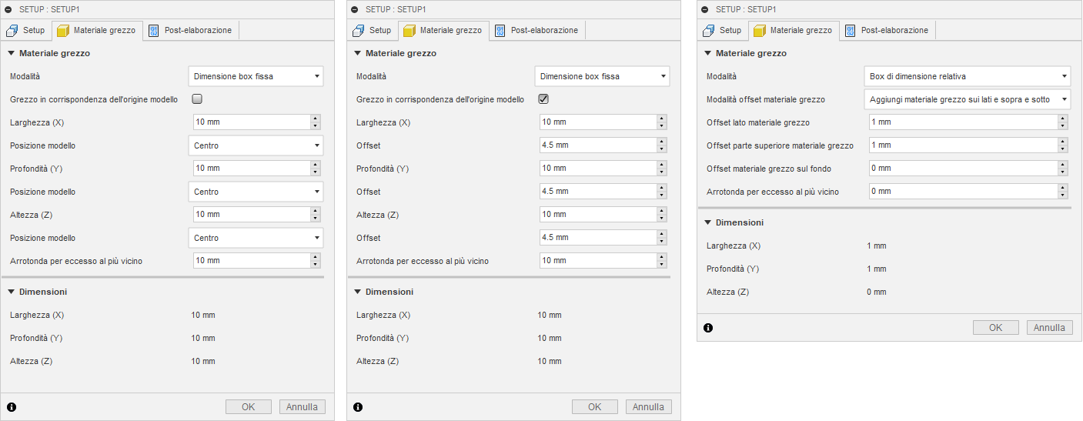Collapse Materiale grezzo section in middle panel
The image size is (1083, 421).
click(x=358, y=54)
